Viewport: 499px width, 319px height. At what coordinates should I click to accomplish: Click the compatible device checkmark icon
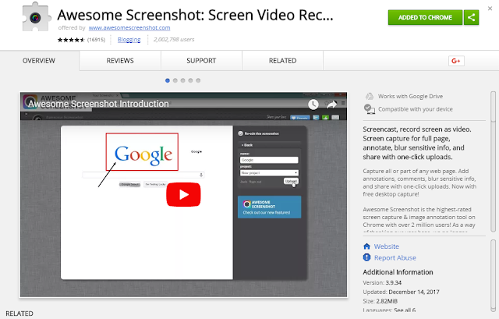pyautogui.click(x=369, y=109)
